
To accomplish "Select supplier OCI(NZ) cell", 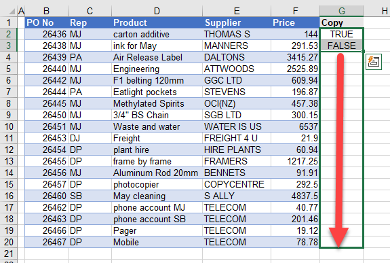I will pyautogui.click(x=237, y=103).
